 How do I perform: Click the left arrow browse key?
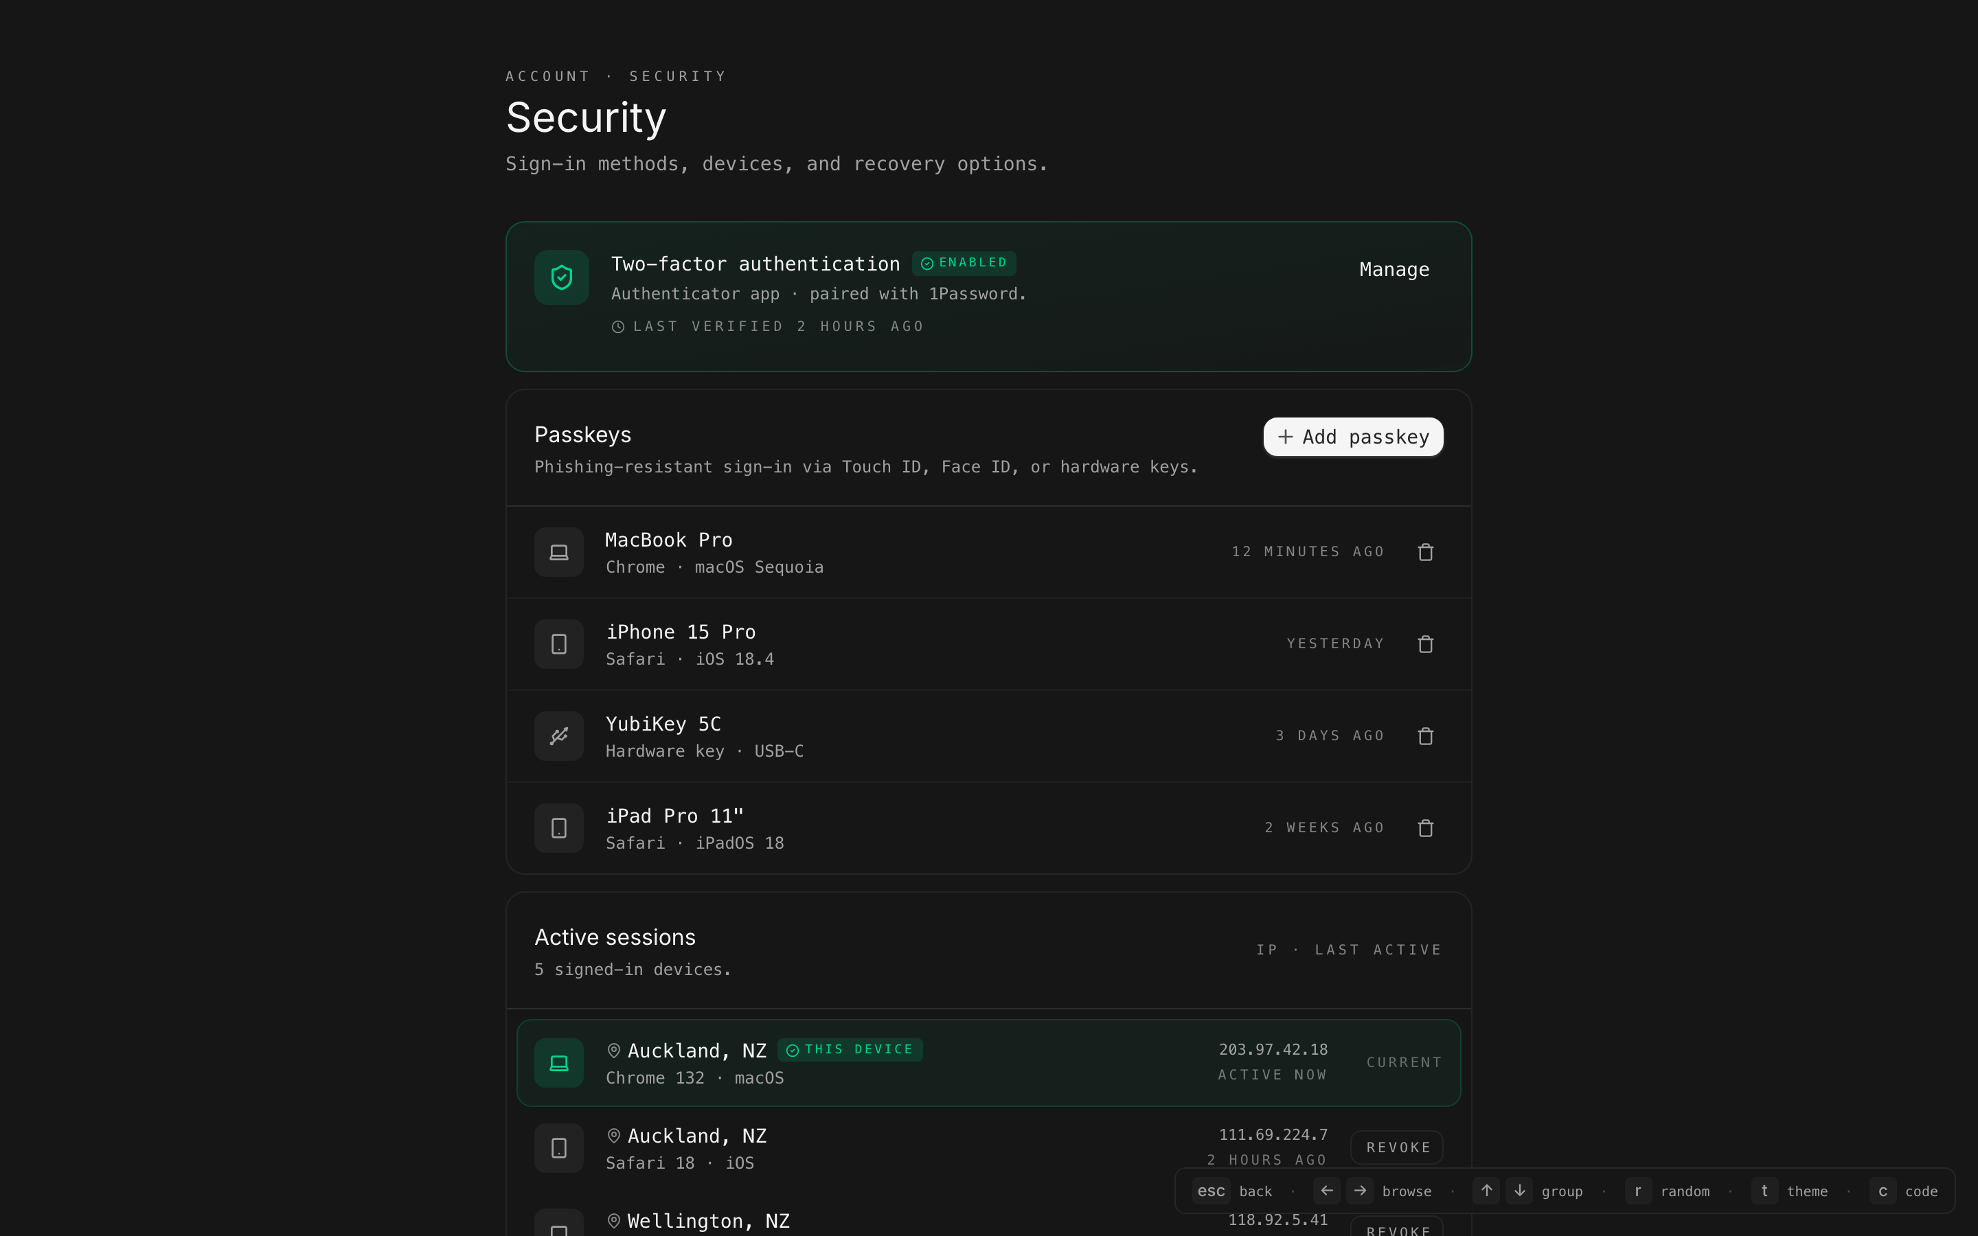[x=1327, y=1191]
